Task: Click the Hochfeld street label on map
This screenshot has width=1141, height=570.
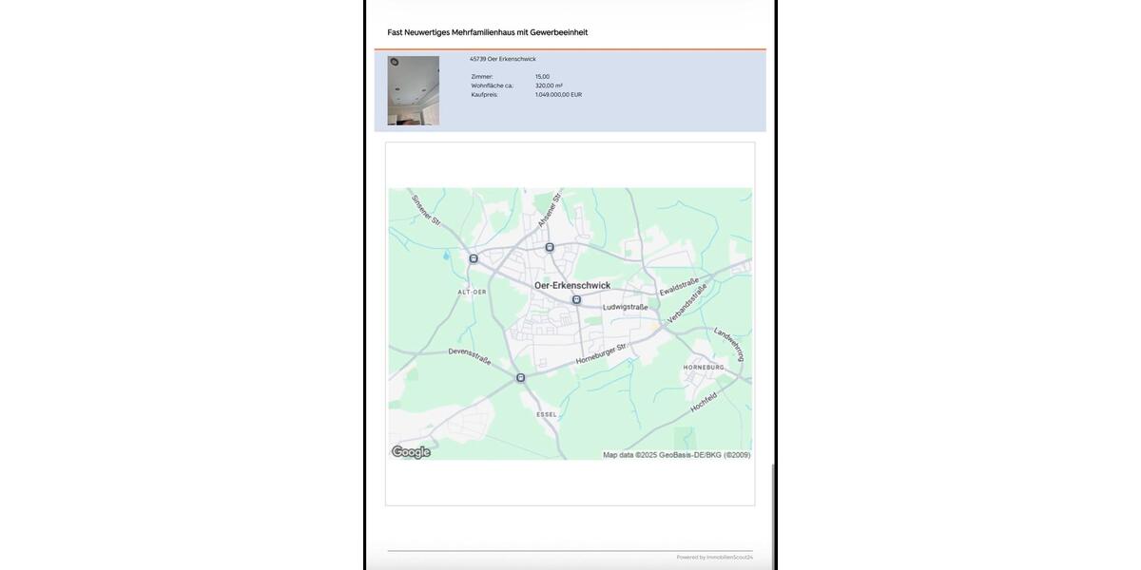Action: click(704, 404)
